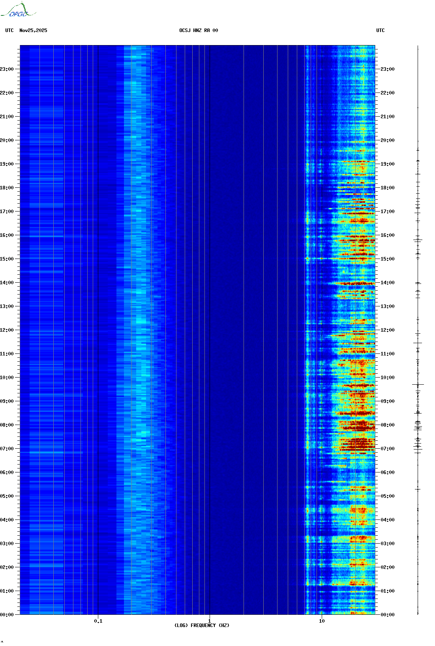Click the left axis 16:00 time label
Viewport: 435px width, 646px height.
pyautogui.click(x=7, y=235)
